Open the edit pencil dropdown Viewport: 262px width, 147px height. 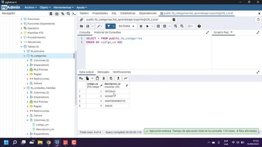(100, 26)
